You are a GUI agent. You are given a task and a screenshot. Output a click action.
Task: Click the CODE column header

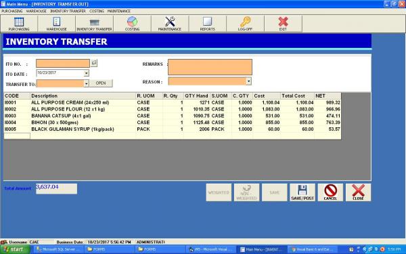click(x=17, y=96)
